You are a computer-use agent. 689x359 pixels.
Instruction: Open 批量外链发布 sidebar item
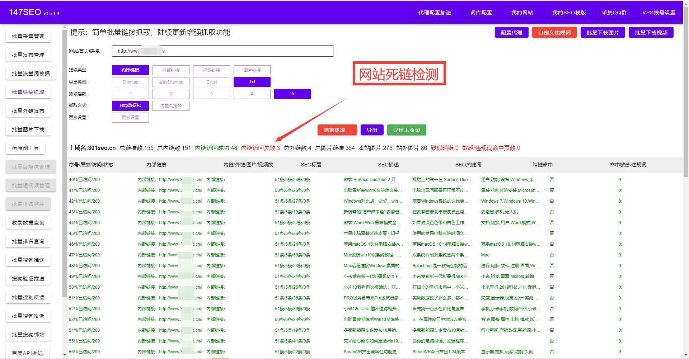tap(28, 111)
